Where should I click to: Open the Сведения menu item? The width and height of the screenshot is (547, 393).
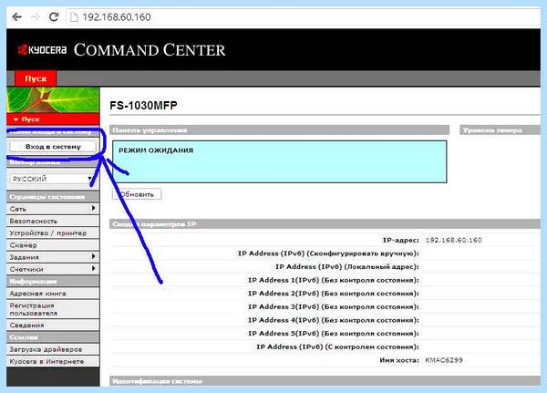(53, 325)
